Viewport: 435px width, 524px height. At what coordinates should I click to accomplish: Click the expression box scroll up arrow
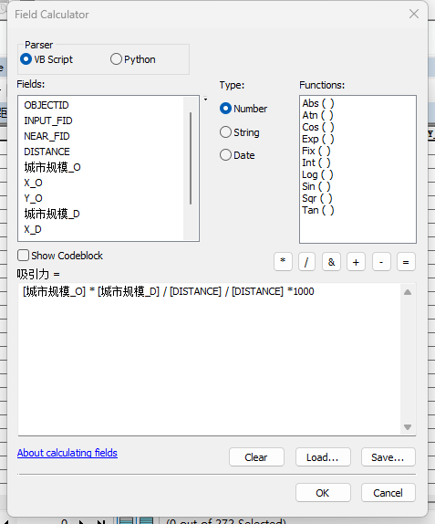[x=408, y=292]
